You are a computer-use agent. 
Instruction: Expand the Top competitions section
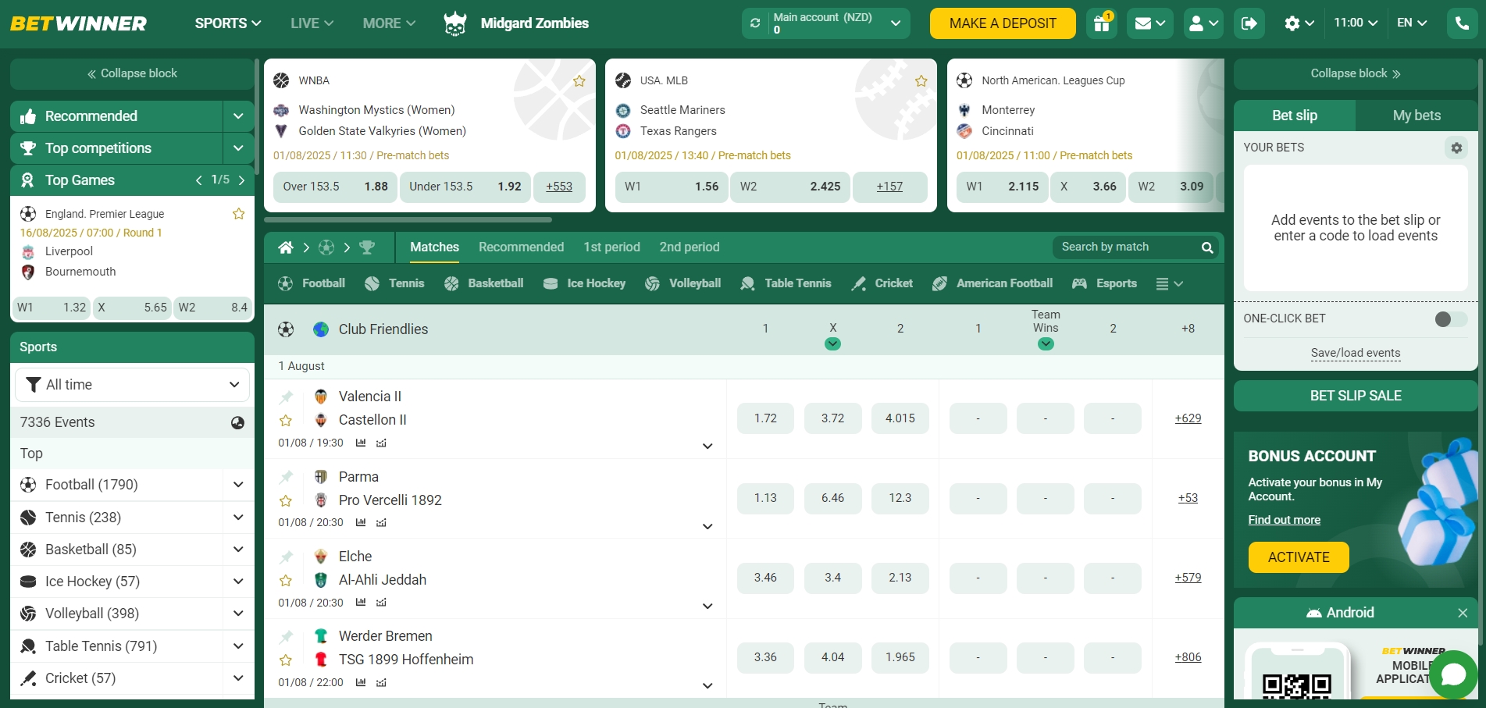[x=238, y=148]
